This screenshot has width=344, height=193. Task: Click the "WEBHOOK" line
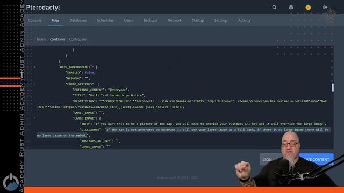pos(77,78)
